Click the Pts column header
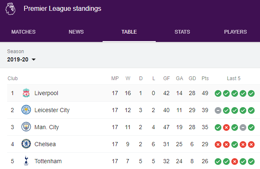 (205, 78)
